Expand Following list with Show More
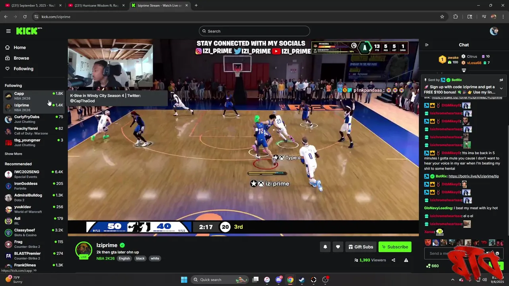The image size is (509, 286). 14,154
